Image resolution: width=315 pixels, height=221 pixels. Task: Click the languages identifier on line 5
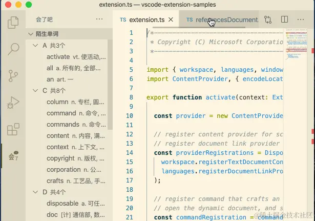[237, 70]
